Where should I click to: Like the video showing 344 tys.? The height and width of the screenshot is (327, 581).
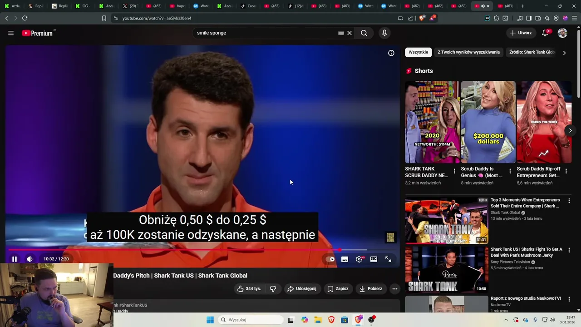pos(249,288)
